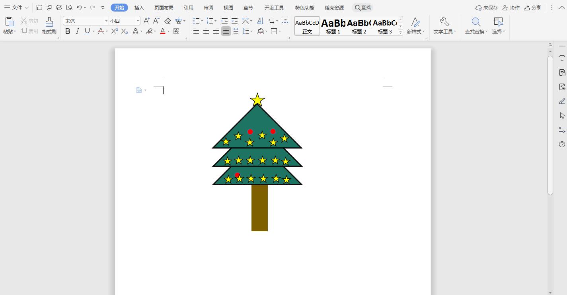Image resolution: width=567 pixels, height=295 pixels.
Task: Switch to the Insert (插入) tab
Action: [x=139, y=8]
